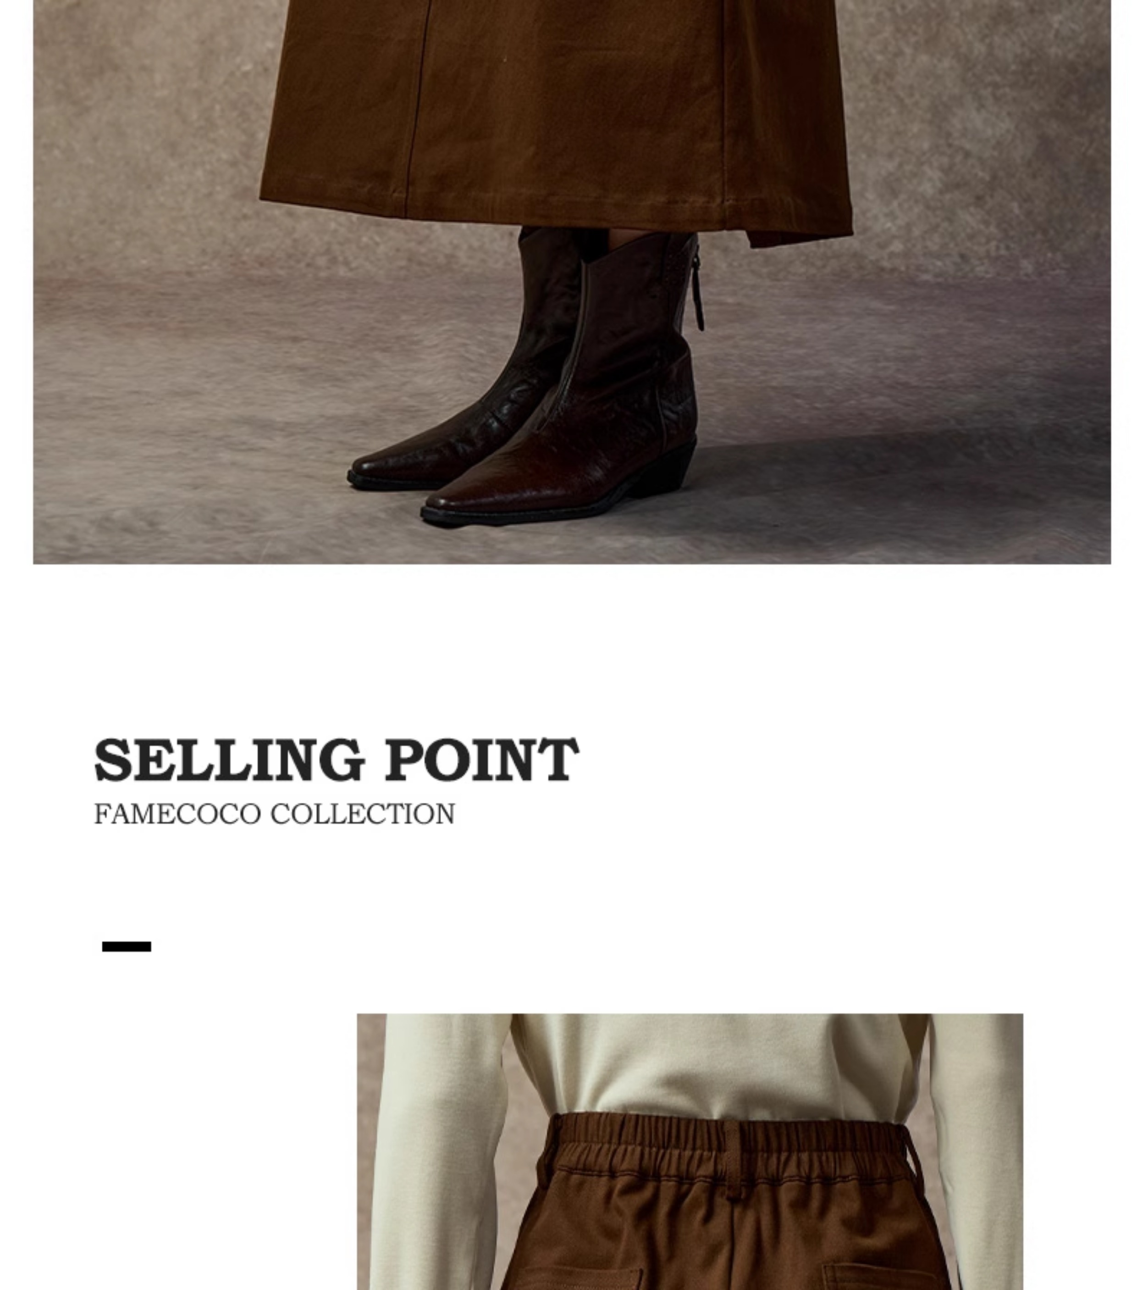Click the SELLING POINT heading

pos(336,760)
